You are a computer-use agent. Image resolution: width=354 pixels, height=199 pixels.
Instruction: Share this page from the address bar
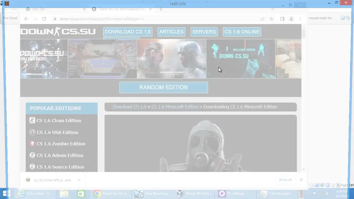(x=262, y=19)
